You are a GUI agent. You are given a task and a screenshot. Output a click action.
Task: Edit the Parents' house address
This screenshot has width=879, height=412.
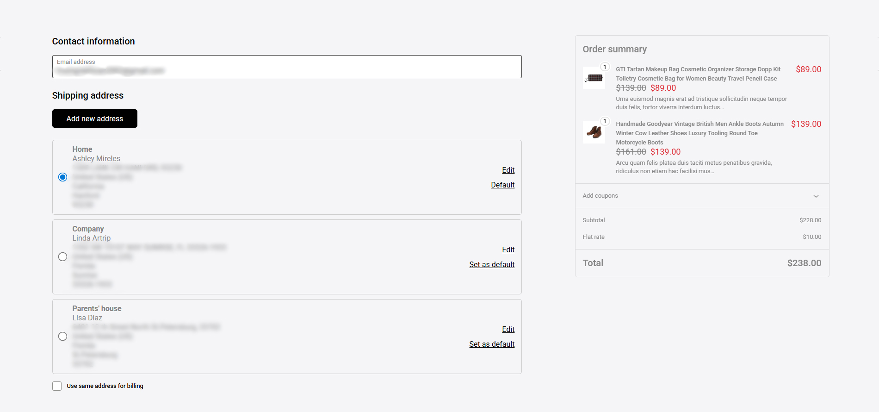508,330
